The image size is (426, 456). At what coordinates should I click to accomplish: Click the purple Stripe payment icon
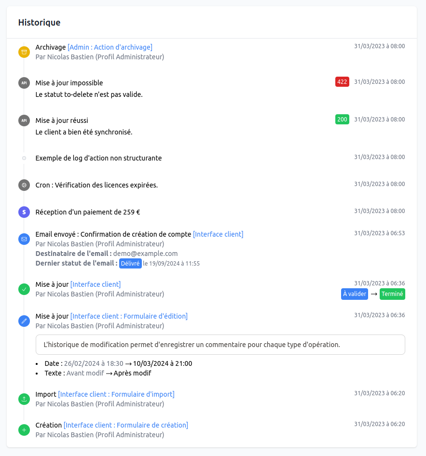point(24,212)
